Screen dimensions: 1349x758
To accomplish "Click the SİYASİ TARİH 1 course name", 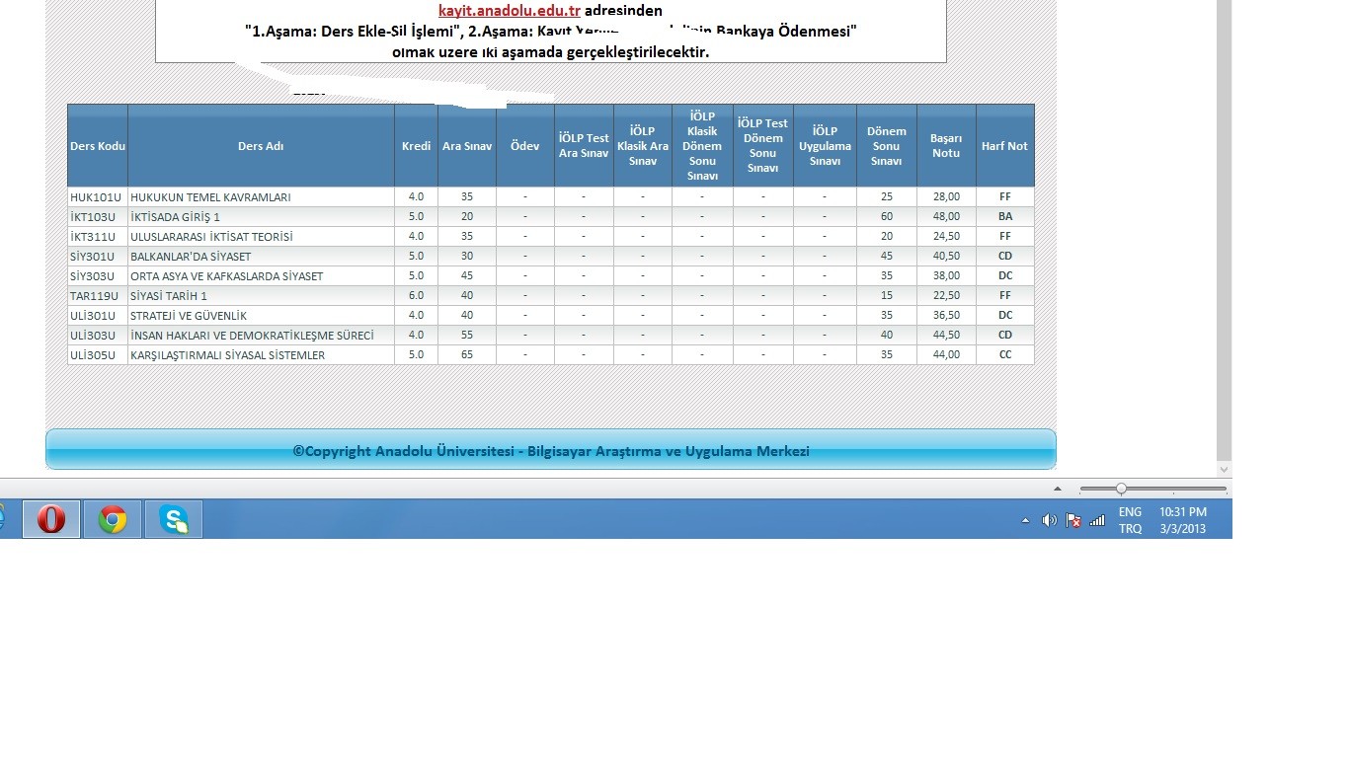I will pyautogui.click(x=169, y=296).
